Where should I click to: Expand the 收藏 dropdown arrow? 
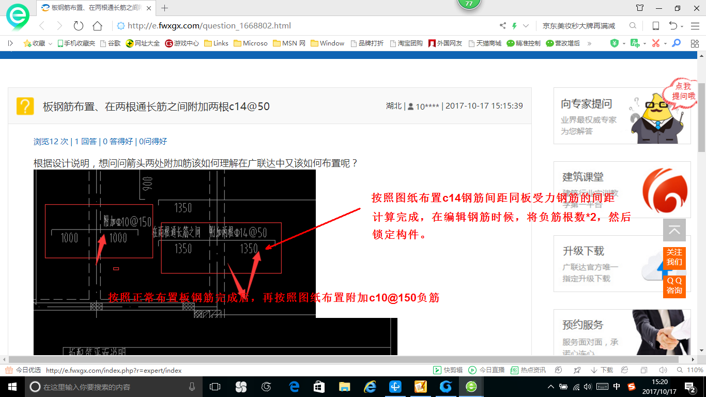(x=50, y=44)
